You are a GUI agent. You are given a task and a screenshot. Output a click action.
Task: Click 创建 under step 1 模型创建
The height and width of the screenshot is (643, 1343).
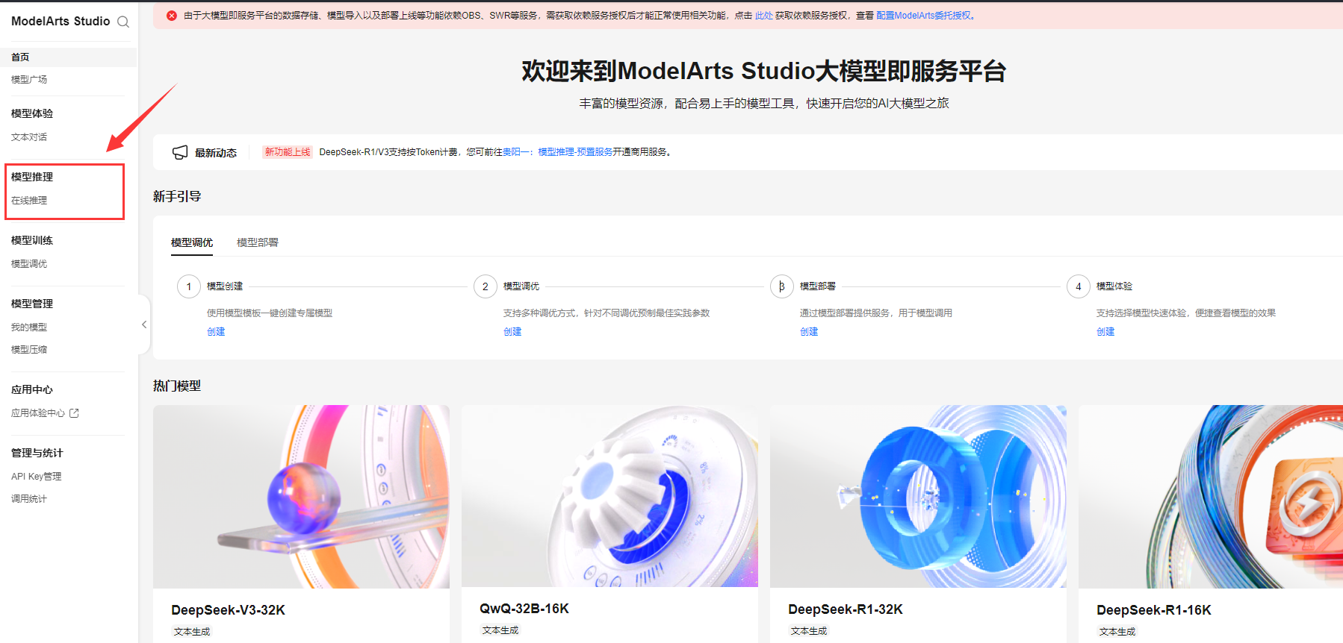216,332
